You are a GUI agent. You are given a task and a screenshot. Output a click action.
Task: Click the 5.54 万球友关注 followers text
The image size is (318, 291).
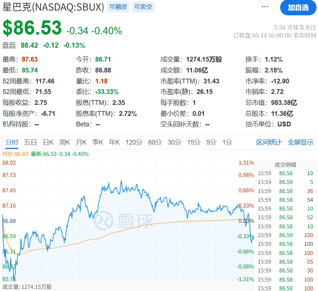[295, 27]
